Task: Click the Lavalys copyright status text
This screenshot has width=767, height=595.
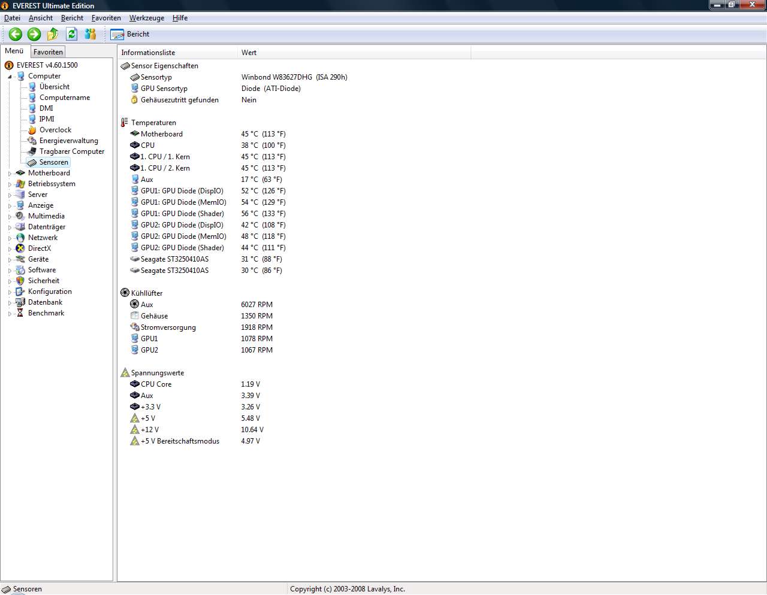Action: (348, 589)
